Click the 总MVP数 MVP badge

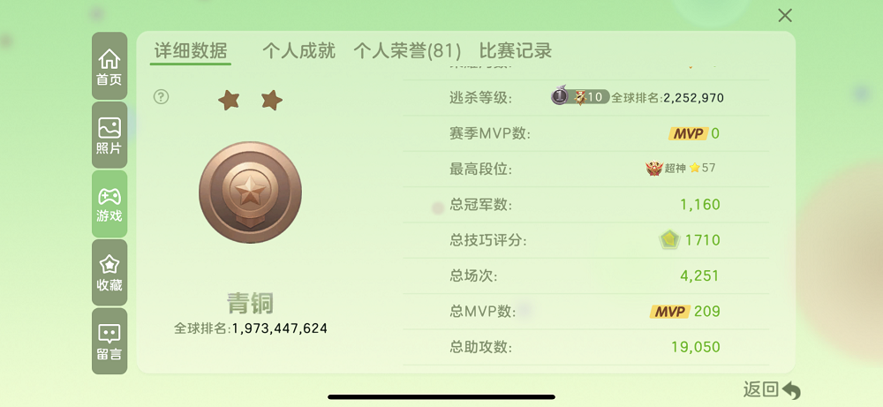point(670,312)
